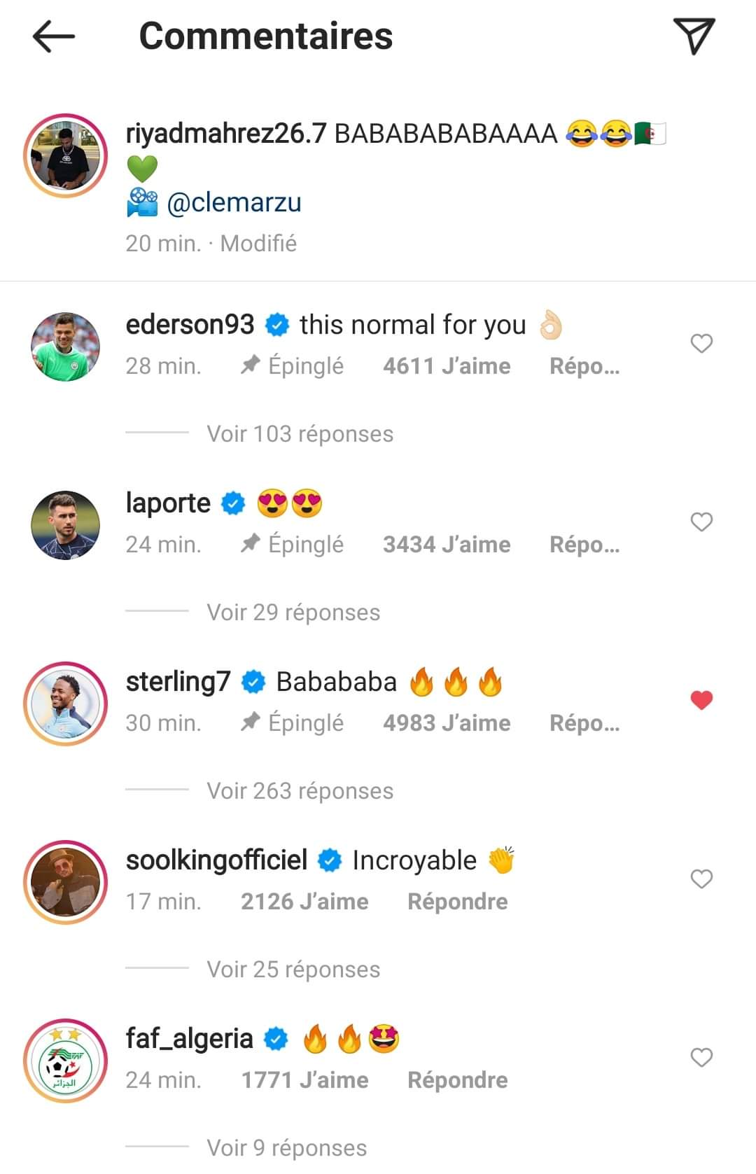The image size is (756, 1174).
Task: Like faf_algeria's comment with heart
Action: pos(701,1058)
